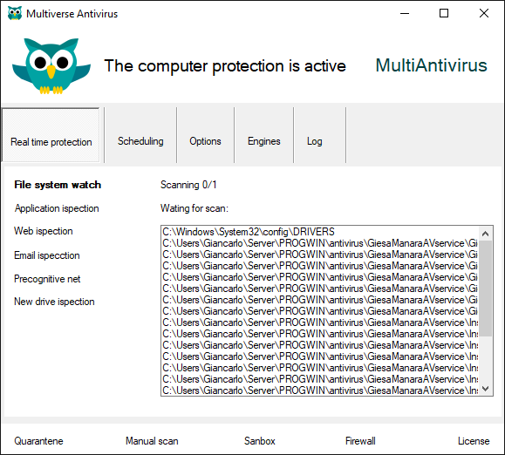Open the License page
The width and height of the screenshot is (505, 455).
tap(474, 441)
